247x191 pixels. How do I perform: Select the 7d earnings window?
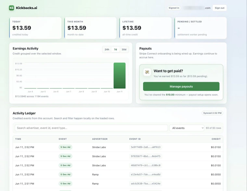tap(115, 49)
